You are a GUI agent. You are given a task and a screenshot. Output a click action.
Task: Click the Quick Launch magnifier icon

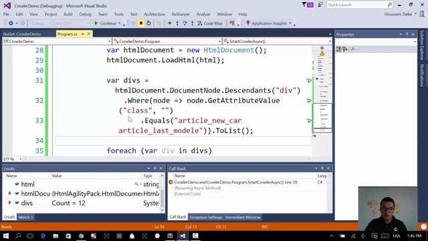(x=389, y=5)
